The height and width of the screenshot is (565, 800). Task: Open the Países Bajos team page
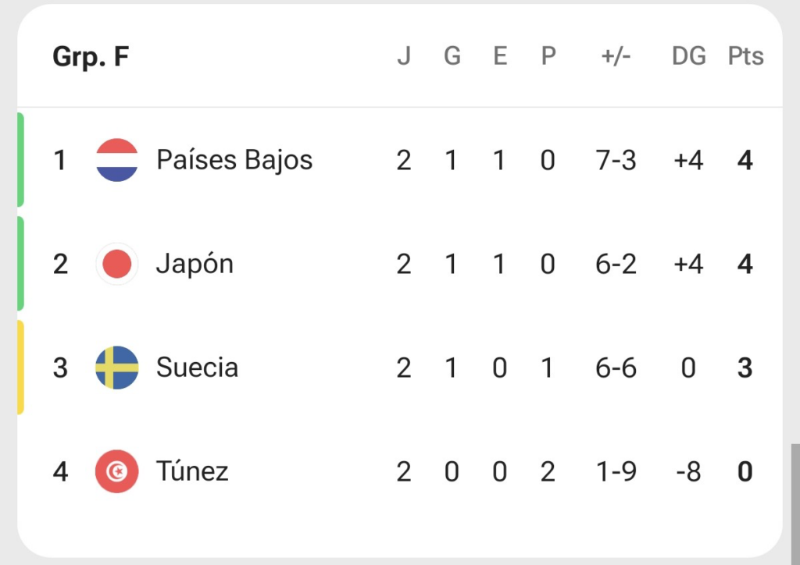point(234,160)
